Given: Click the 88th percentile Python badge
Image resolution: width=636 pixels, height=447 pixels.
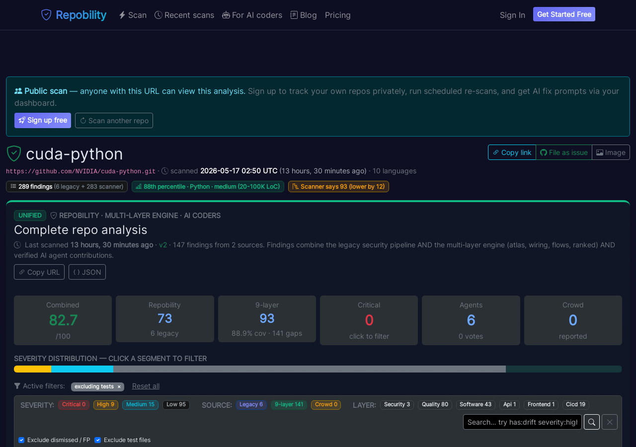Looking at the screenshot, I should 208,187.
